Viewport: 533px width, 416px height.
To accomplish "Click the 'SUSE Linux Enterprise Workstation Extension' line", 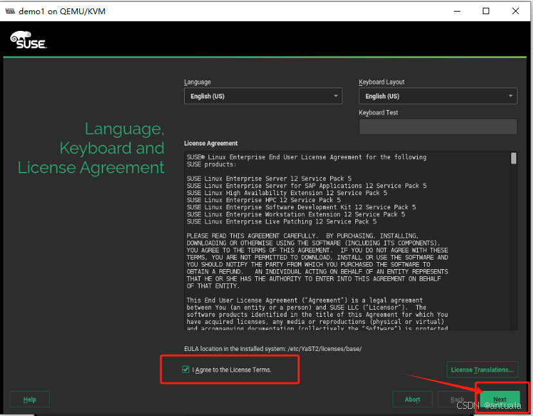I will point(295,214).
